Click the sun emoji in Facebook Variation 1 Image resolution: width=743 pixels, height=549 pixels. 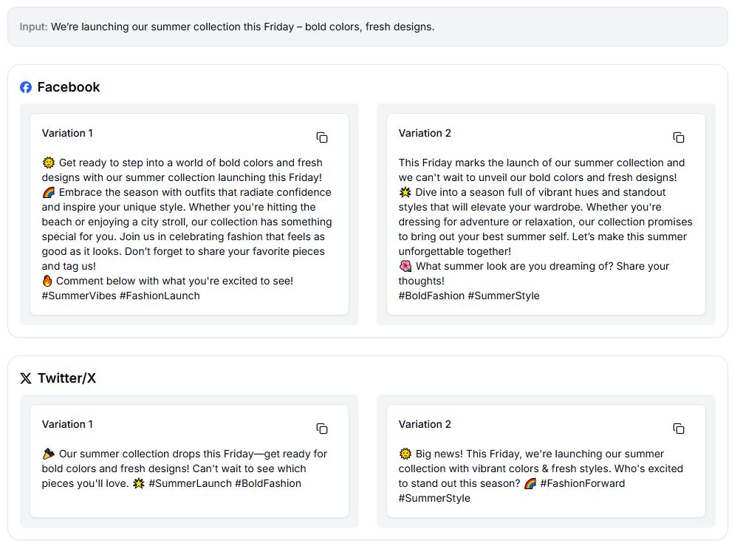(48, 163)
